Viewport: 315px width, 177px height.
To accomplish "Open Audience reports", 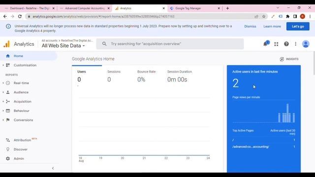I will coord(21,92).
